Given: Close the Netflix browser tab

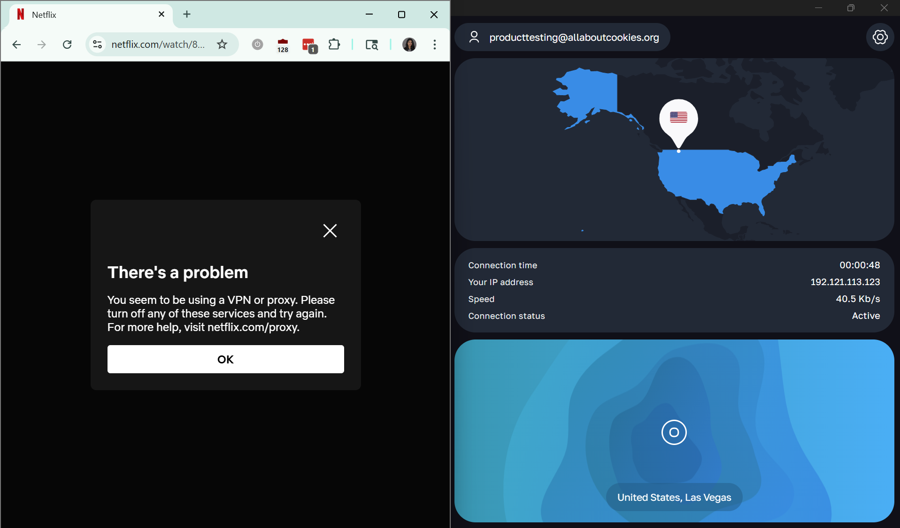Looking at the screenshot, I should click(162, 15).
